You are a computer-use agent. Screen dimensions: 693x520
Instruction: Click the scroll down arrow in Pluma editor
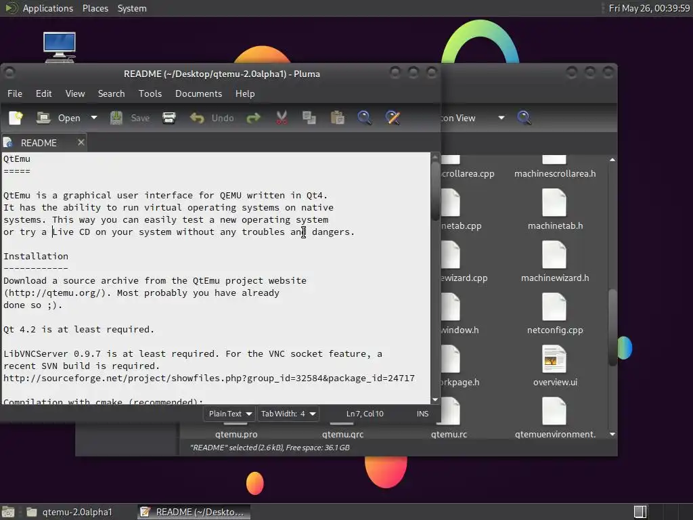435,399
